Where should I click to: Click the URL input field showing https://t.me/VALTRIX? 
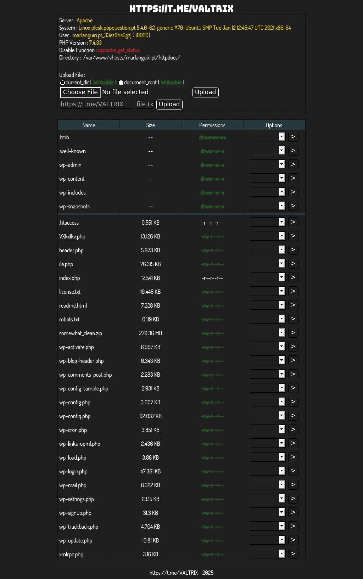(x=96, y=104)
